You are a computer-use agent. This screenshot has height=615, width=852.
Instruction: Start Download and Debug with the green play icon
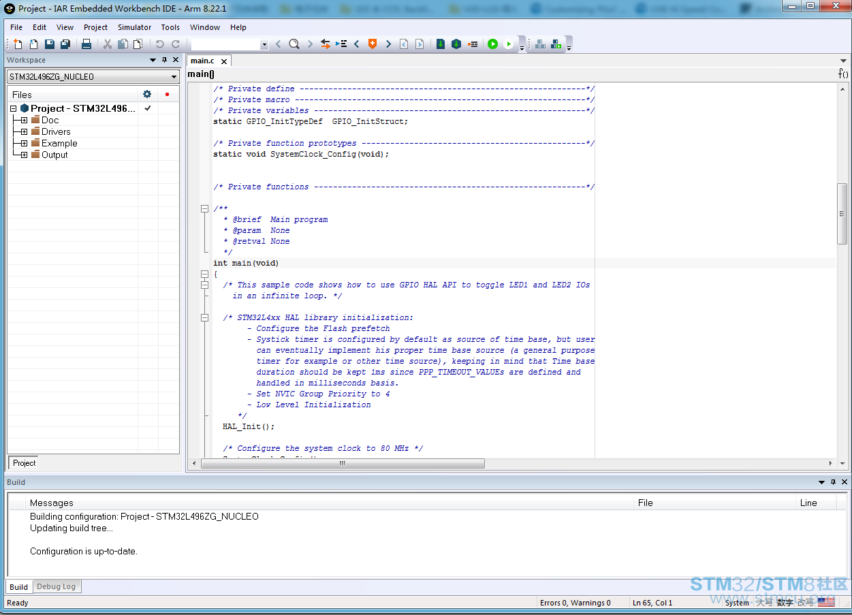tap(492, 44)
